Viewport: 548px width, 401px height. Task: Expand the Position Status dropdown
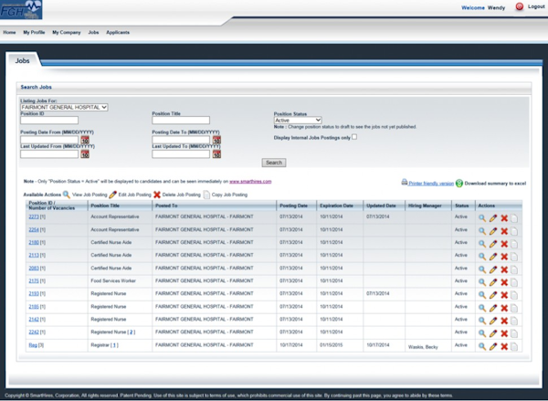(298, 120)
